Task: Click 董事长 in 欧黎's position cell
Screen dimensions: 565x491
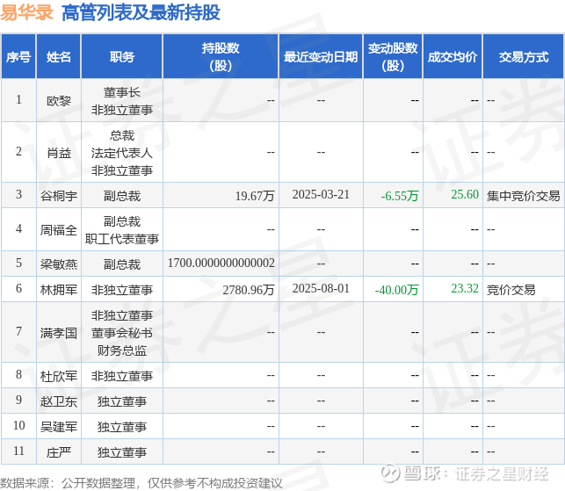Action: 122,92
